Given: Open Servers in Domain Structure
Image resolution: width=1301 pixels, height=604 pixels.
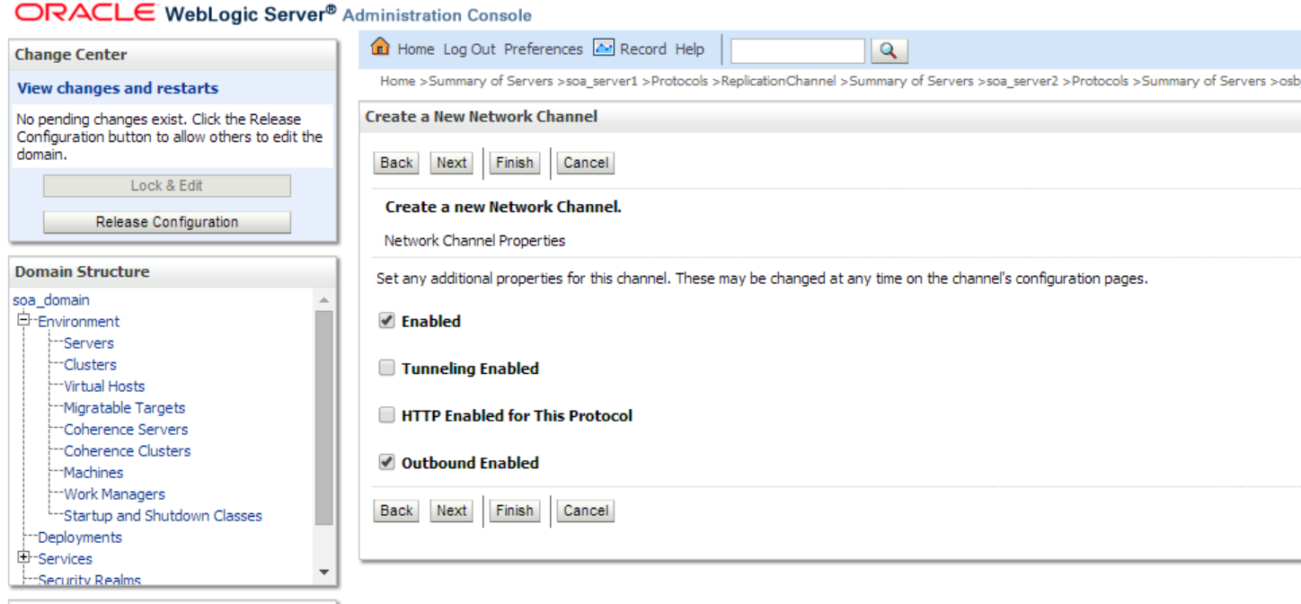Looking at the screenshot, I should pos(89,343).
